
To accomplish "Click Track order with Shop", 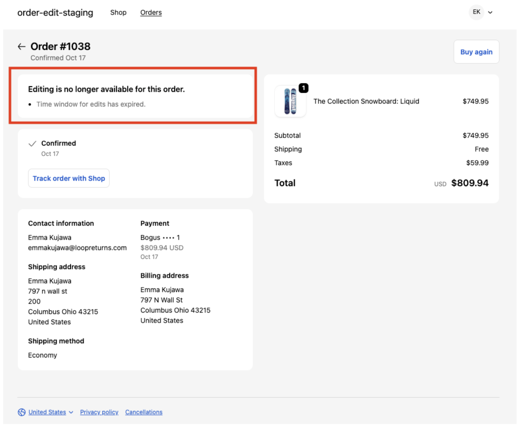I will pyautogui.click(x=69, y=178).
